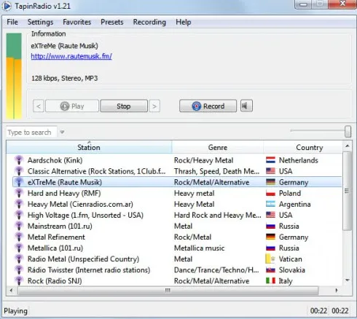Click the station list scroll down arrow
357x319 pixels.
point(348,280)
